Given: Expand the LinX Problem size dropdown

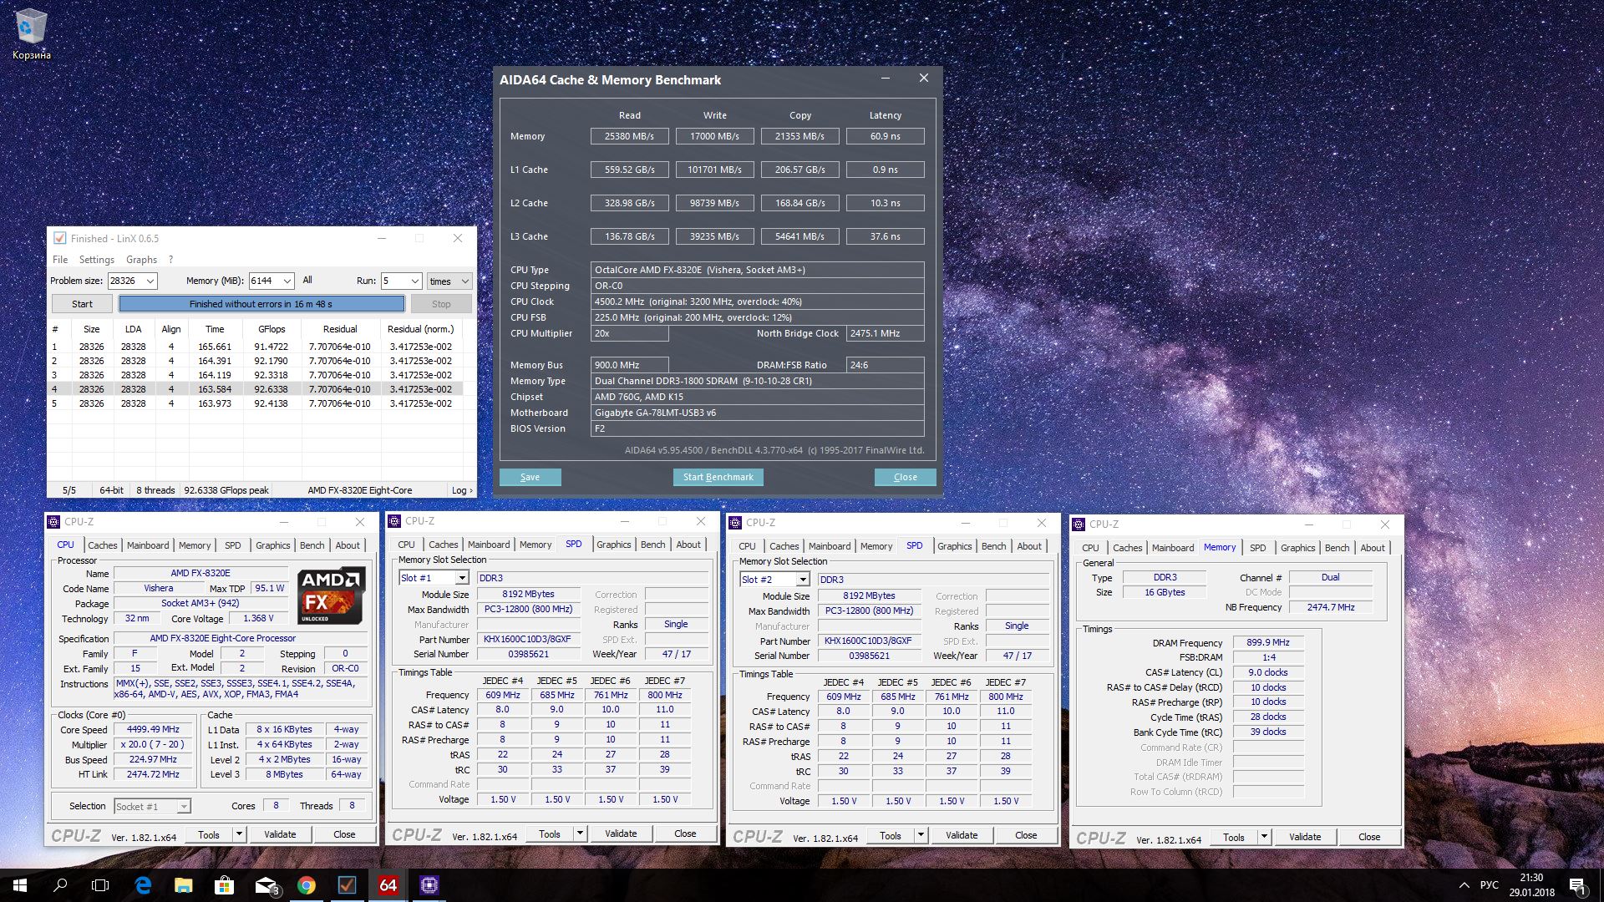Looking at the screenshot, I should pos(150,281).
